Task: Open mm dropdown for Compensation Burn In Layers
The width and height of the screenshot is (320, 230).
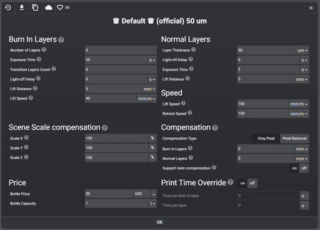Action: point(301,149)
